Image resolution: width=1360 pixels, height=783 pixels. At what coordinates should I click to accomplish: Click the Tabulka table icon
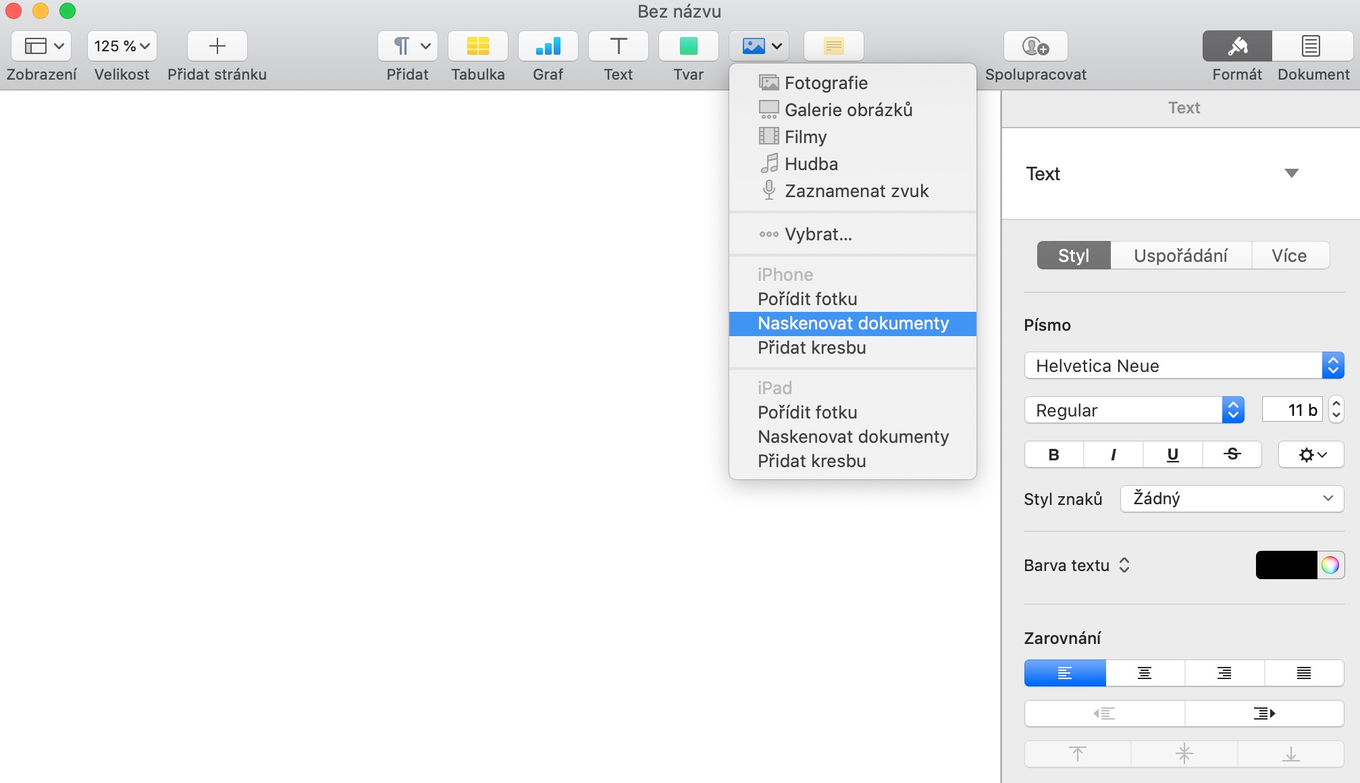pos(477,46)
